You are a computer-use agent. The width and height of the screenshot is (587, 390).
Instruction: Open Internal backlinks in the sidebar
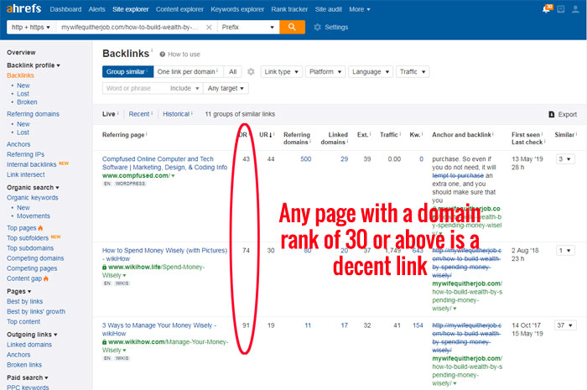32,164
